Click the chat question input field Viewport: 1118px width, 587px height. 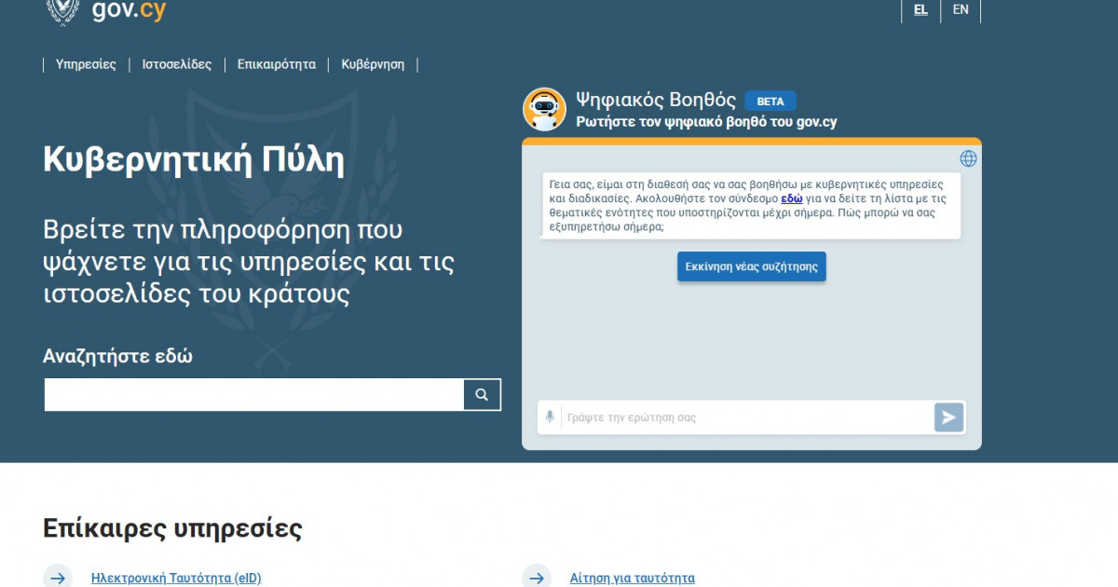(745, 417)
